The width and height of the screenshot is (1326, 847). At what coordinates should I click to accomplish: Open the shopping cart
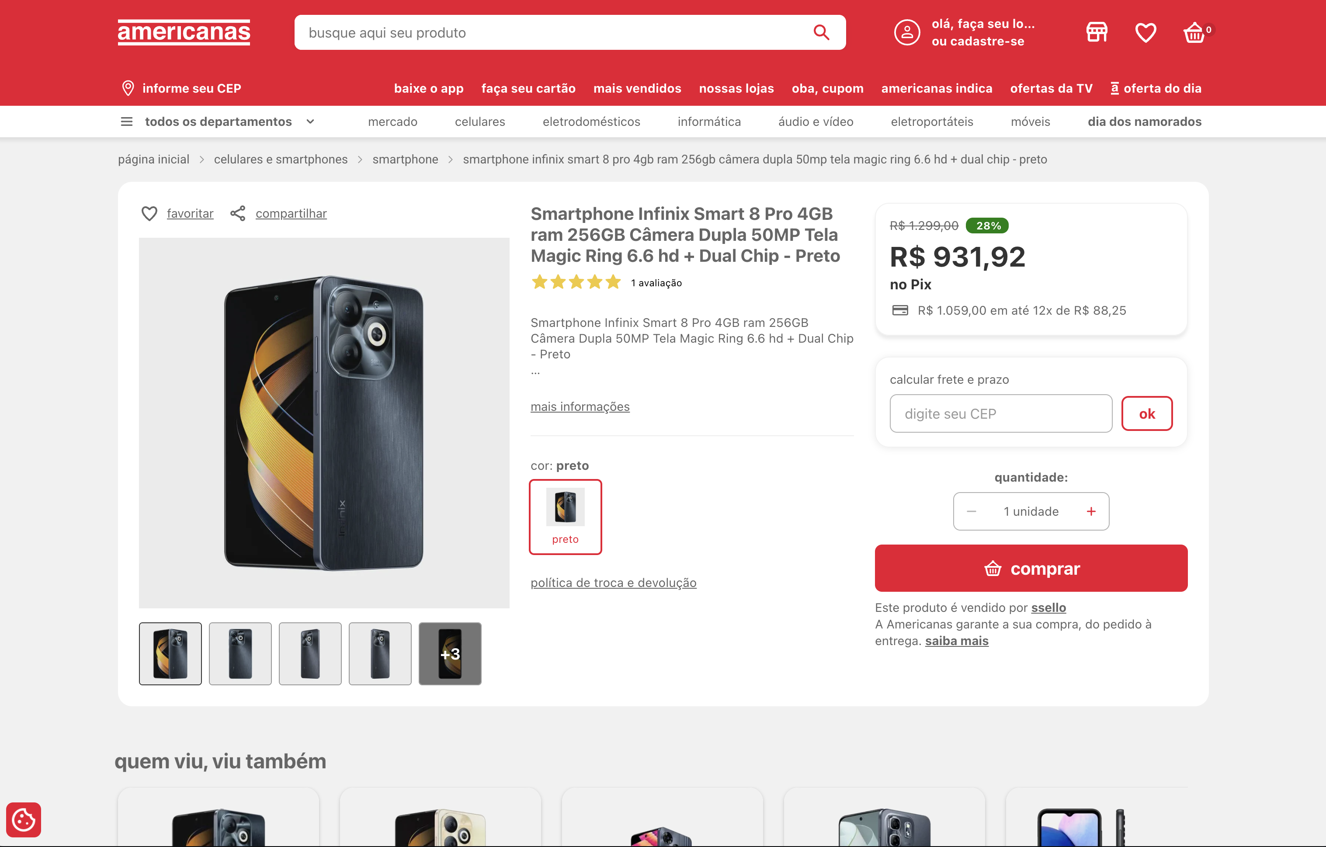1195,32
